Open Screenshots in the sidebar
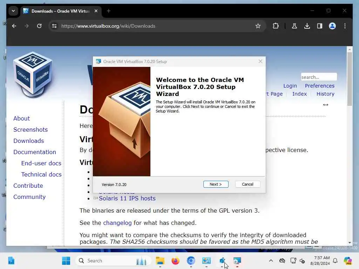 pyautogui.click(x=31, y=130)
